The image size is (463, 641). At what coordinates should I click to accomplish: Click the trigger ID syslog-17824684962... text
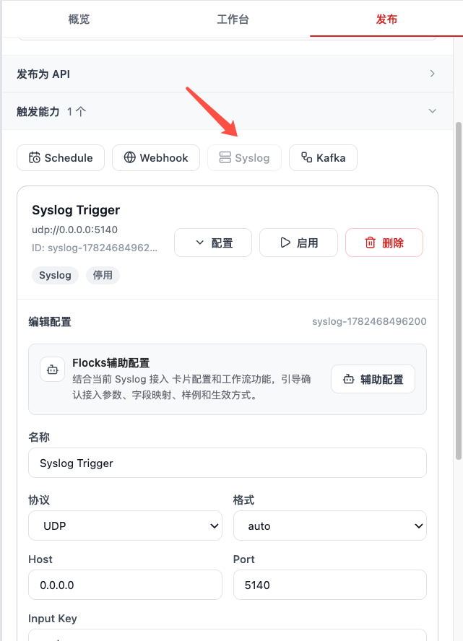[95, 248]
